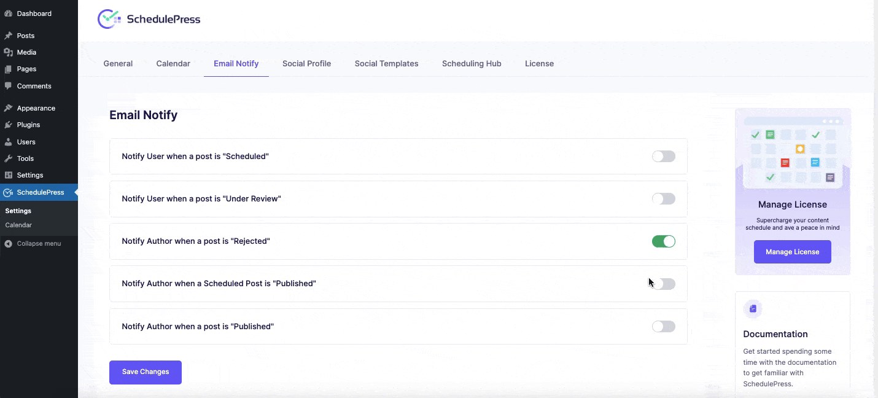Select SchedulePress in the admin menu
Screen dimensions: 878x398
[39, 192]
